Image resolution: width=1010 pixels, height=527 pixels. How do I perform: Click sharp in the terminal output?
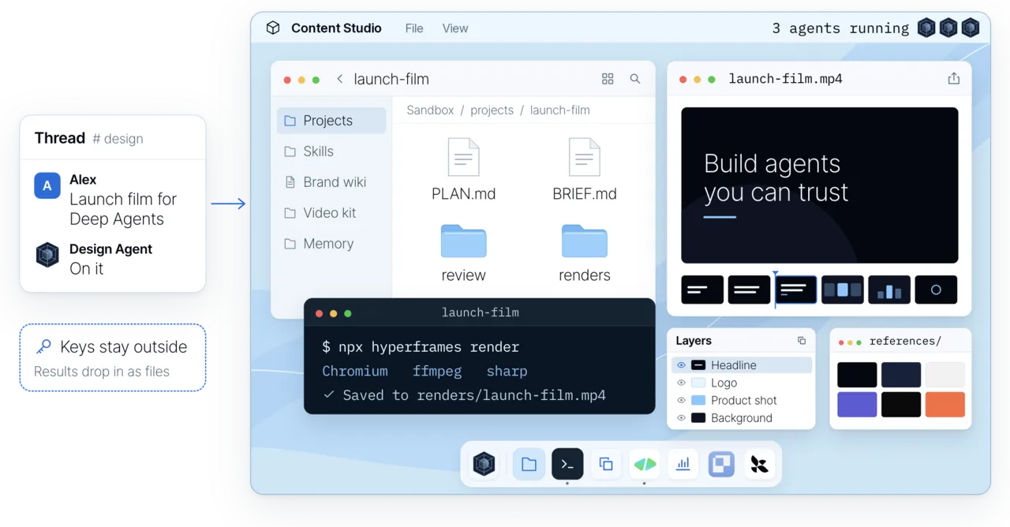click(507, 371)
